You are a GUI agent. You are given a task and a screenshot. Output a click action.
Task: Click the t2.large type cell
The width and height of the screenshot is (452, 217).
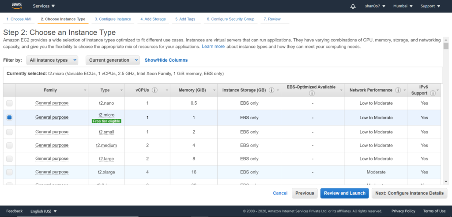pyautogui.click(x=106, y=158)
